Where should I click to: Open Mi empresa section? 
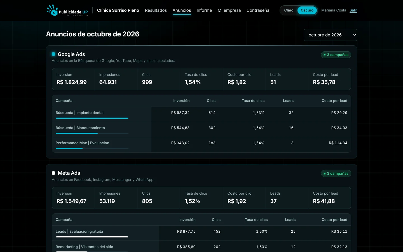(x=229, y=10)
